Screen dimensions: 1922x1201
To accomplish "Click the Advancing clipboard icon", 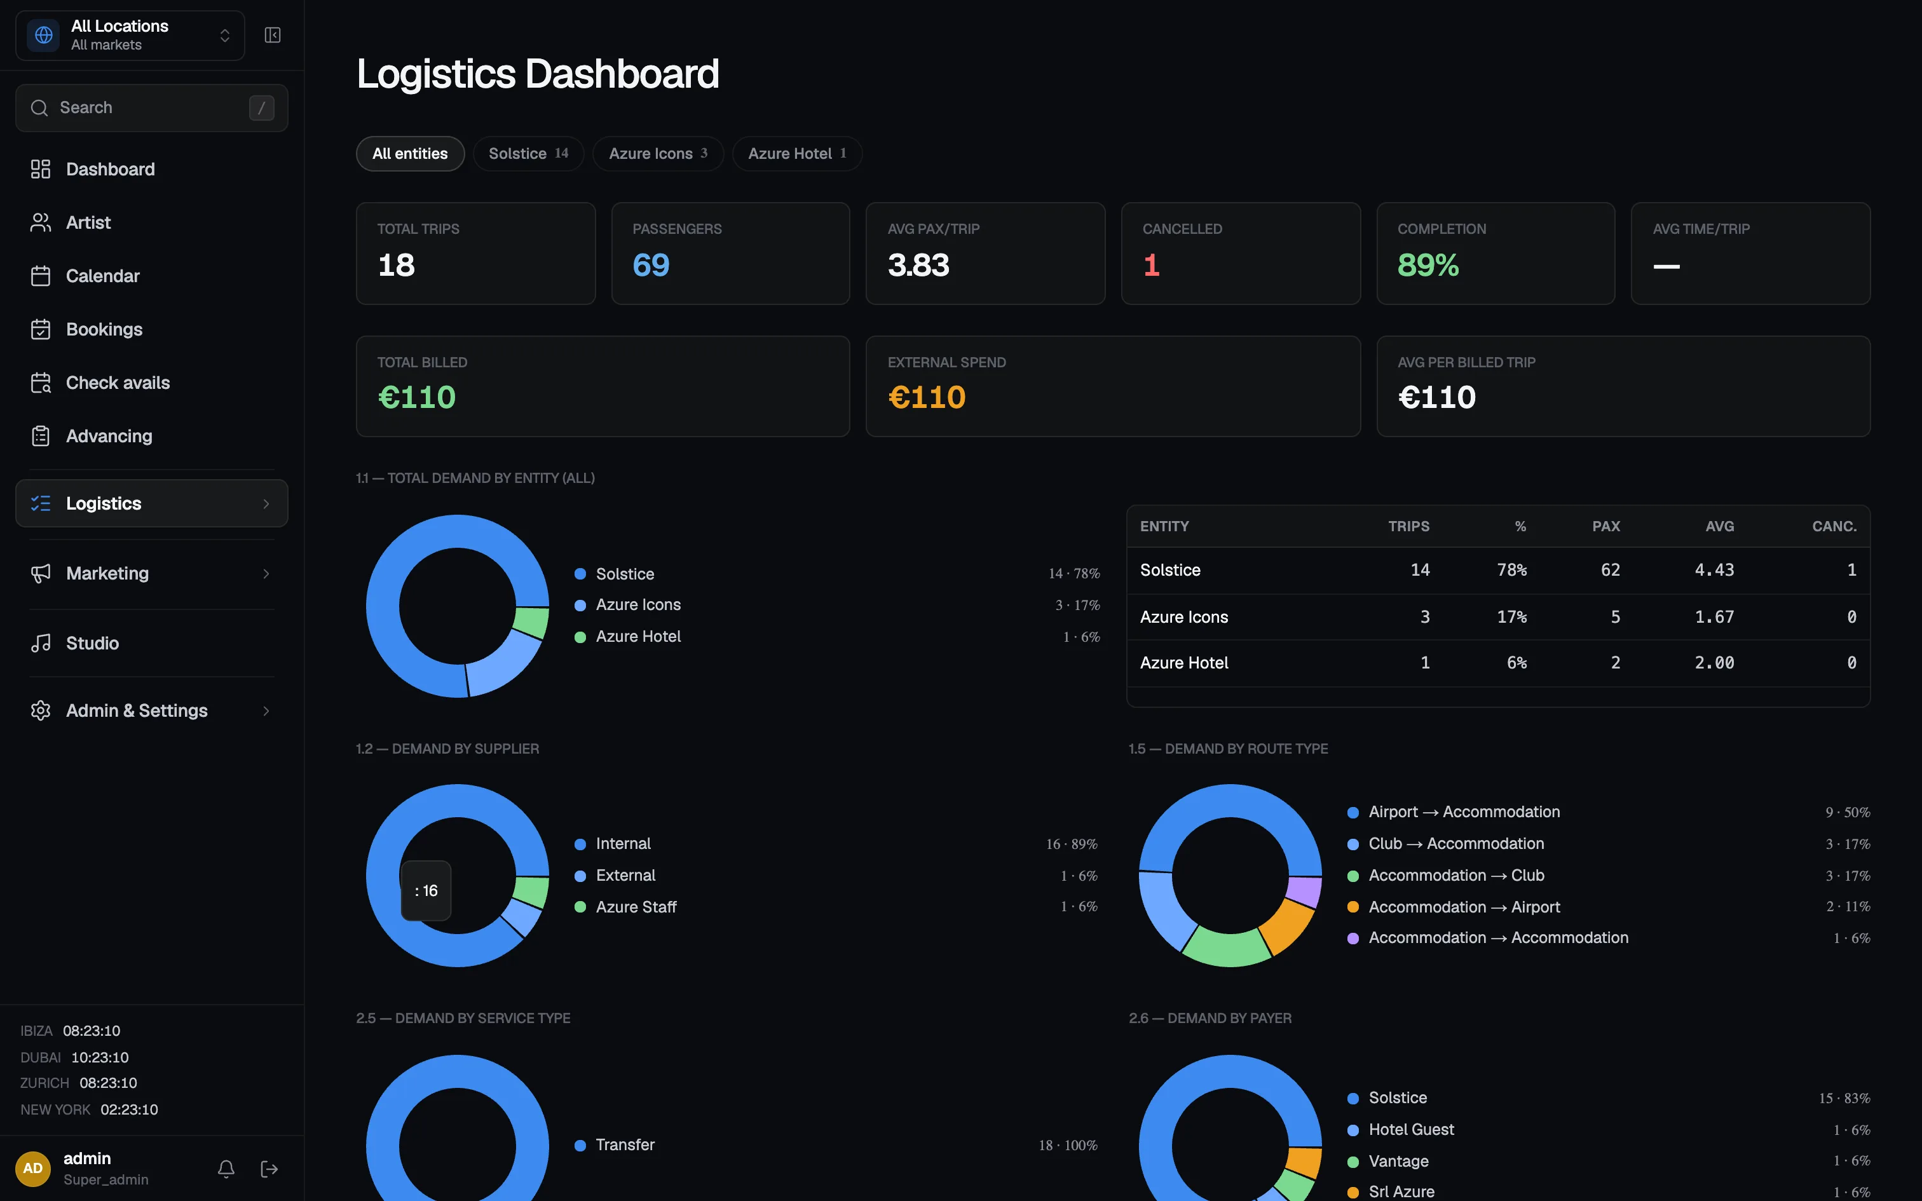I will tap(41, 436).
